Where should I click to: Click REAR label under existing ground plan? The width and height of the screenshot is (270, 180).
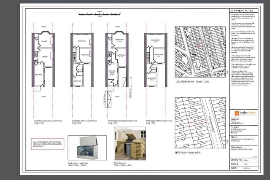pos(44,97)
